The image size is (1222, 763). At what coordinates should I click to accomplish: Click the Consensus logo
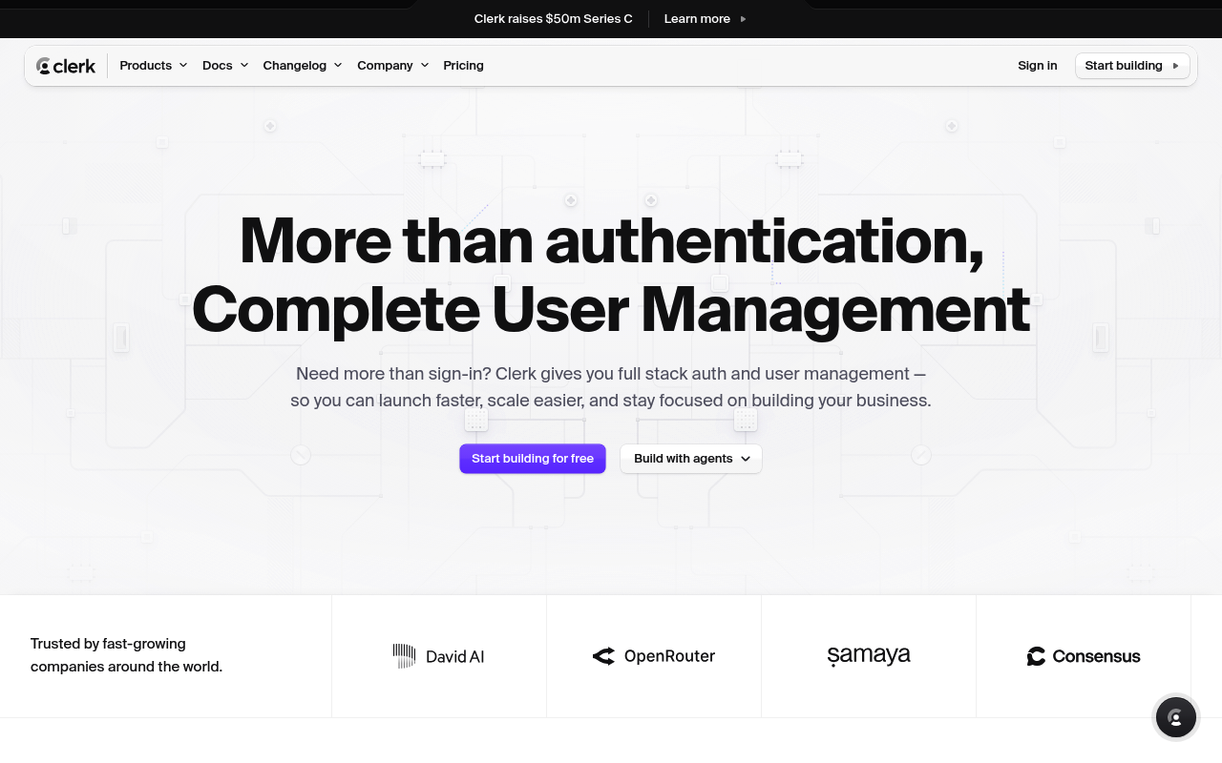click(x=1084, y=656)
